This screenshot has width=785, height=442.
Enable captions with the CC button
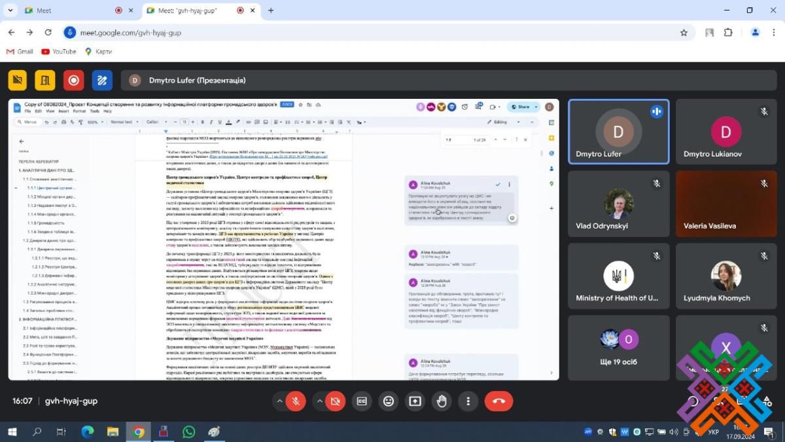[362, 401]
